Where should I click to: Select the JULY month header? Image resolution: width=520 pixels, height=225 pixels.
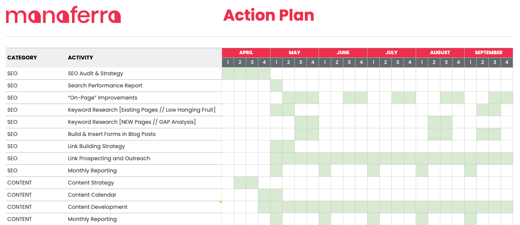click(x=391, y=53)
